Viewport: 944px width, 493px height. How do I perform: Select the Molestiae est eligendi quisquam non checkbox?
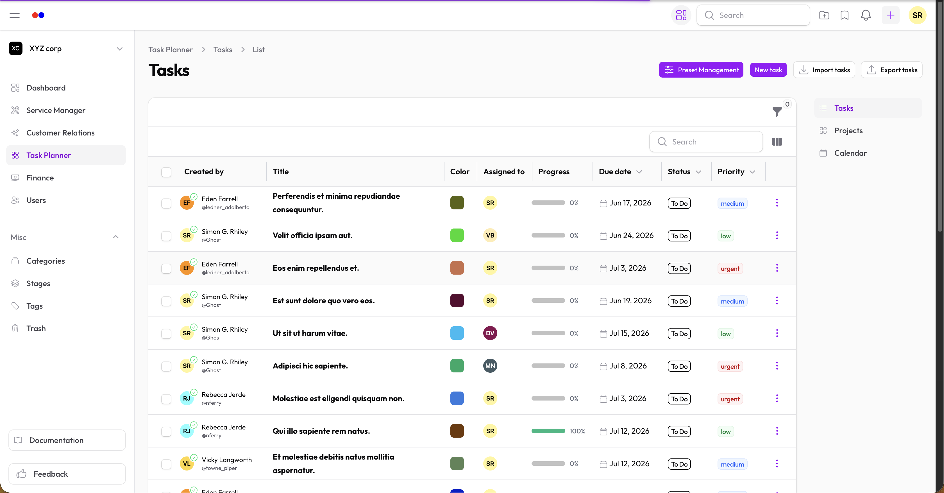tap(166, 399)
